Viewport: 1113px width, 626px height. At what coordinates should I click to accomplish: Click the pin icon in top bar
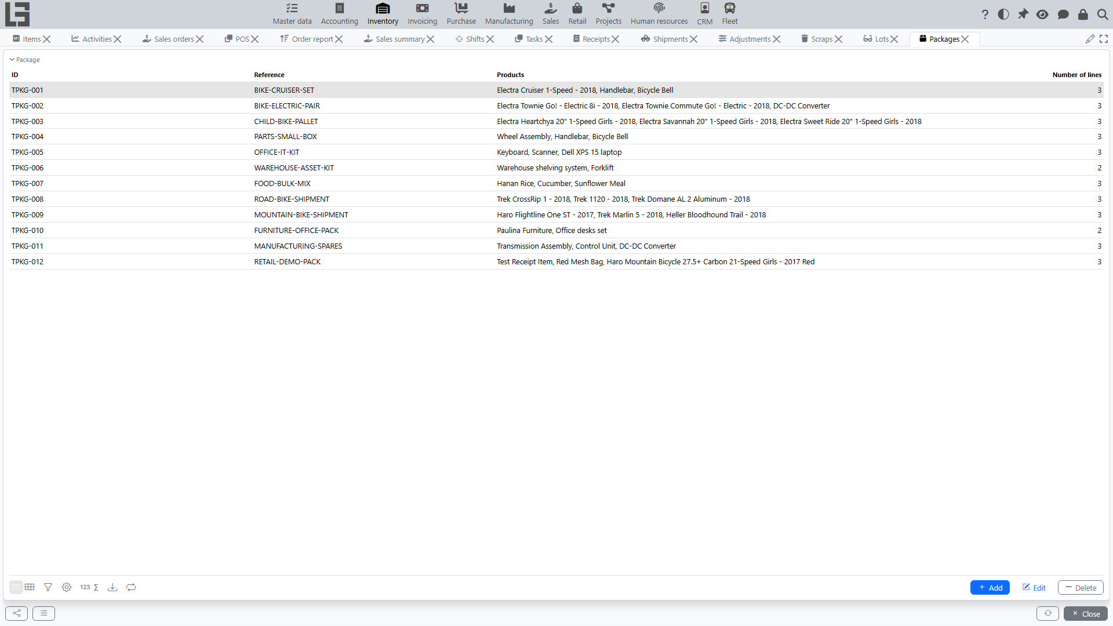coord(1023,14)
